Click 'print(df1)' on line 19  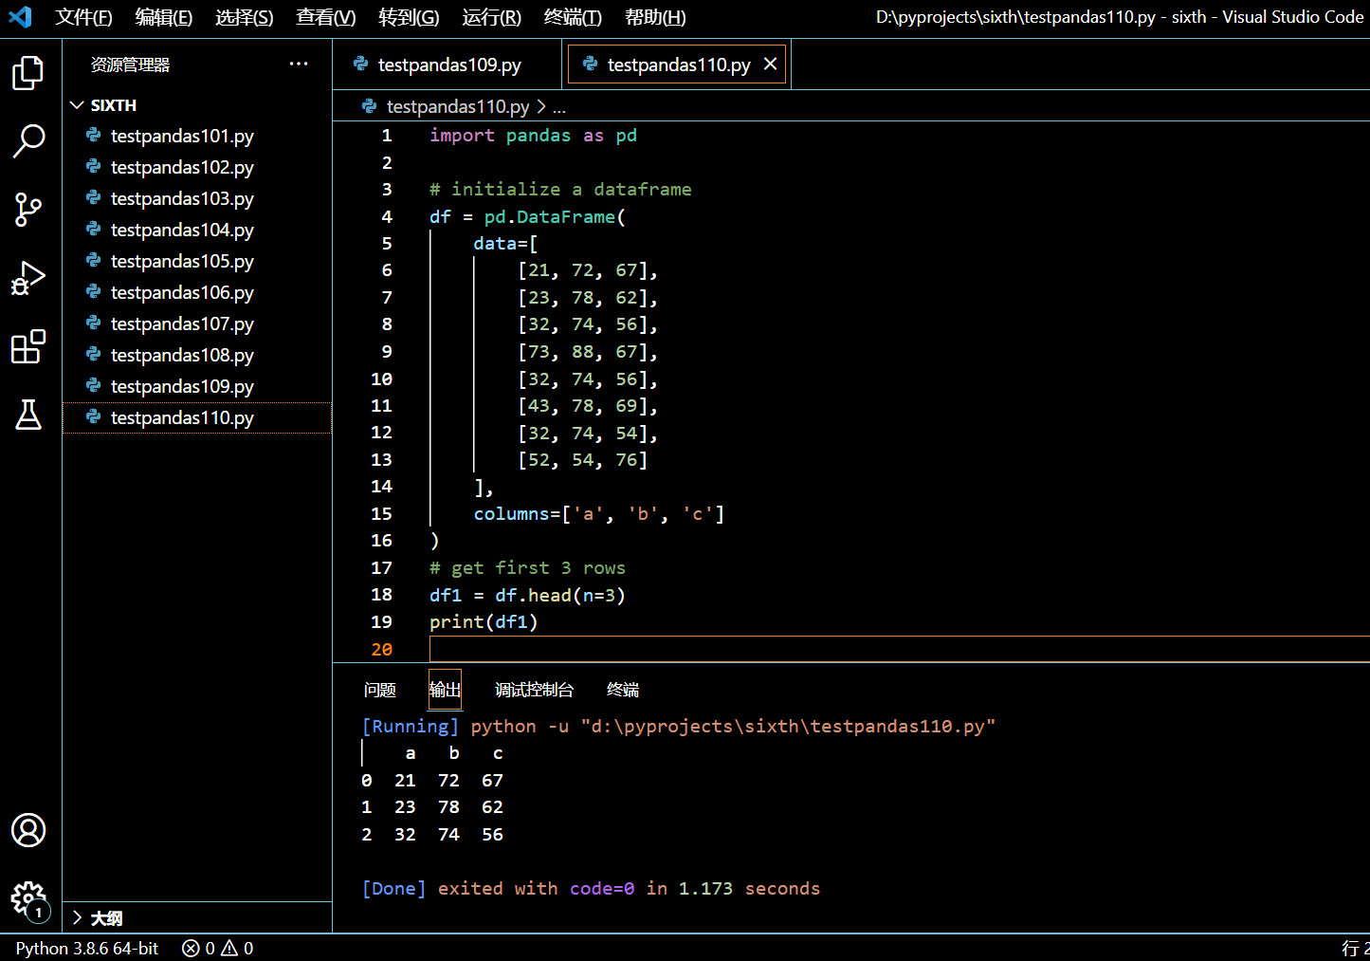(x=484, y=621)
